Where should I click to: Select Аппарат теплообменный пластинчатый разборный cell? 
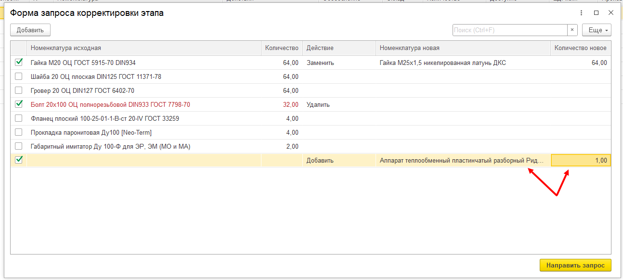click(463, 160)
